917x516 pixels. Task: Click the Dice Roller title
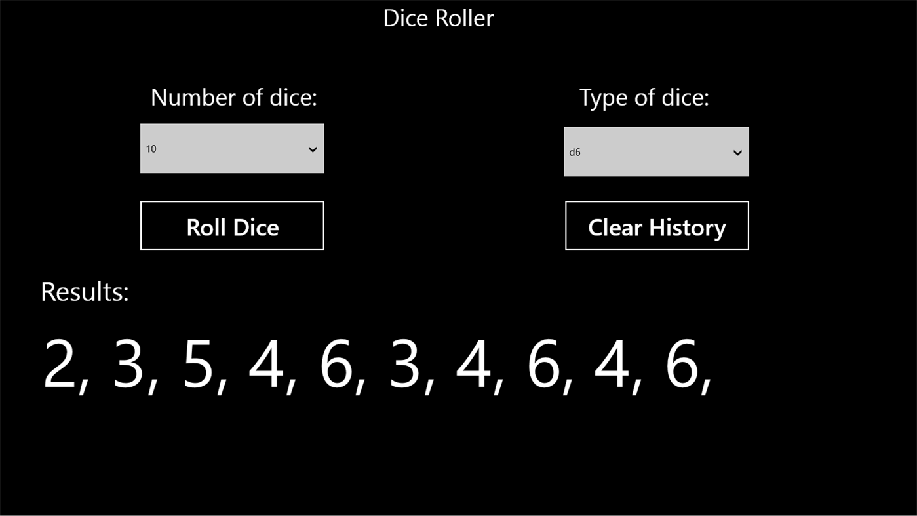pos(438,18)
